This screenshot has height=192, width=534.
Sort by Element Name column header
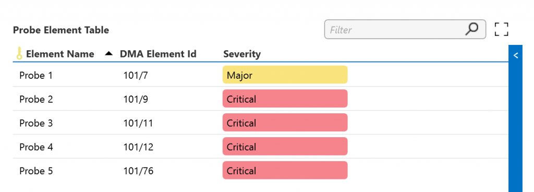pyautogui.click(x=60, y=54)
